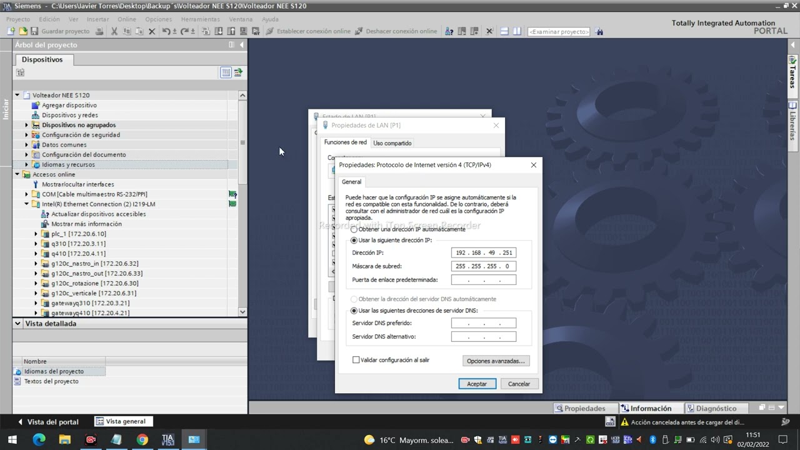The height and width of the screenshot is (450, 800).
Task: Click the redo arrow icon
Action: tap(186, 31)
